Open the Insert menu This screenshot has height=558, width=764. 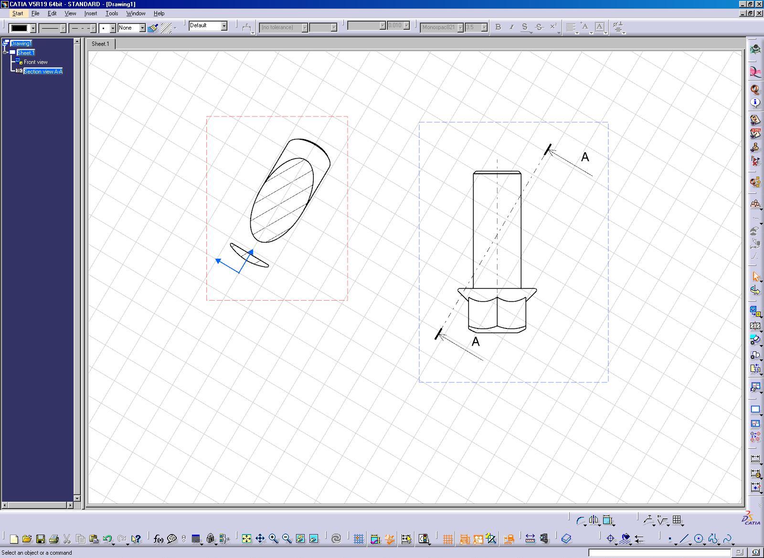click(x=91, y=13)
